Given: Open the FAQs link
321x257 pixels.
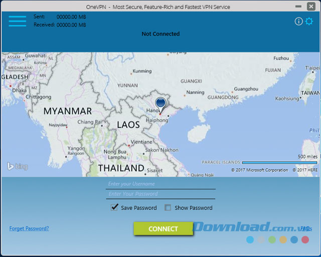Looking at the screenshot, I should [306, 228].
